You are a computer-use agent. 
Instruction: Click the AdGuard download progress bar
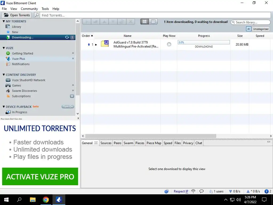tap(204, 42)
